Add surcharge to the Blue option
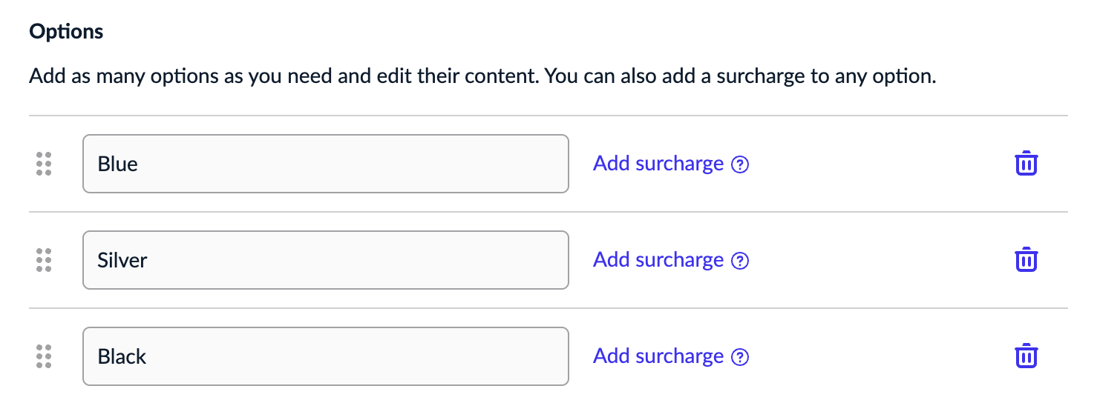This screenshot has height=403, width=1097. click(x=658, y=164)
